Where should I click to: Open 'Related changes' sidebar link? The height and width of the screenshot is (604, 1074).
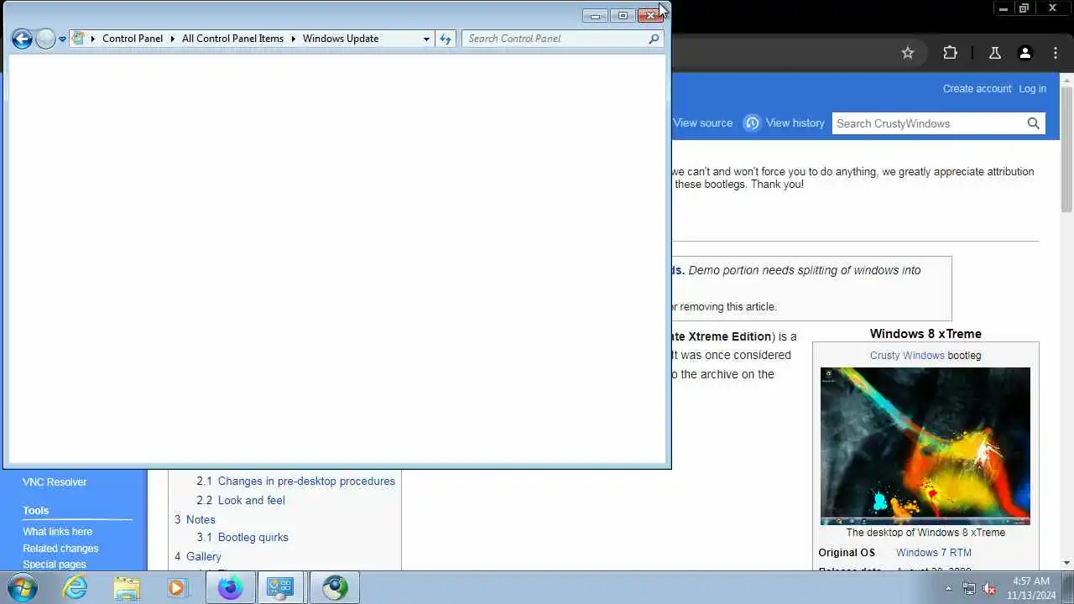[x=60, y=549]
